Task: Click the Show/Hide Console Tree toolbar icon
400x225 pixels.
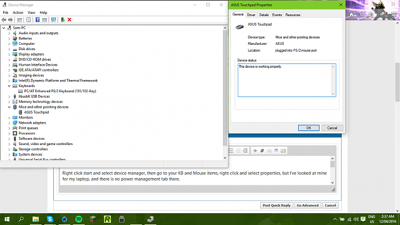Action: coord(19,20)
